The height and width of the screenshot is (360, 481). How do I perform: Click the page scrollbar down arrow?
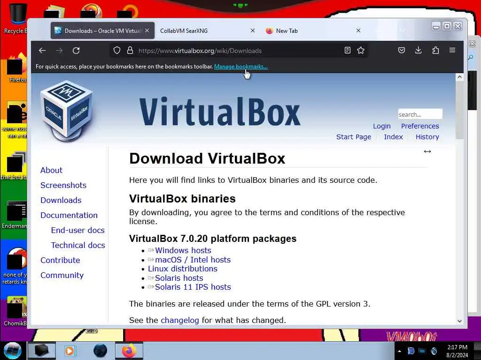[x=459, y=321]
